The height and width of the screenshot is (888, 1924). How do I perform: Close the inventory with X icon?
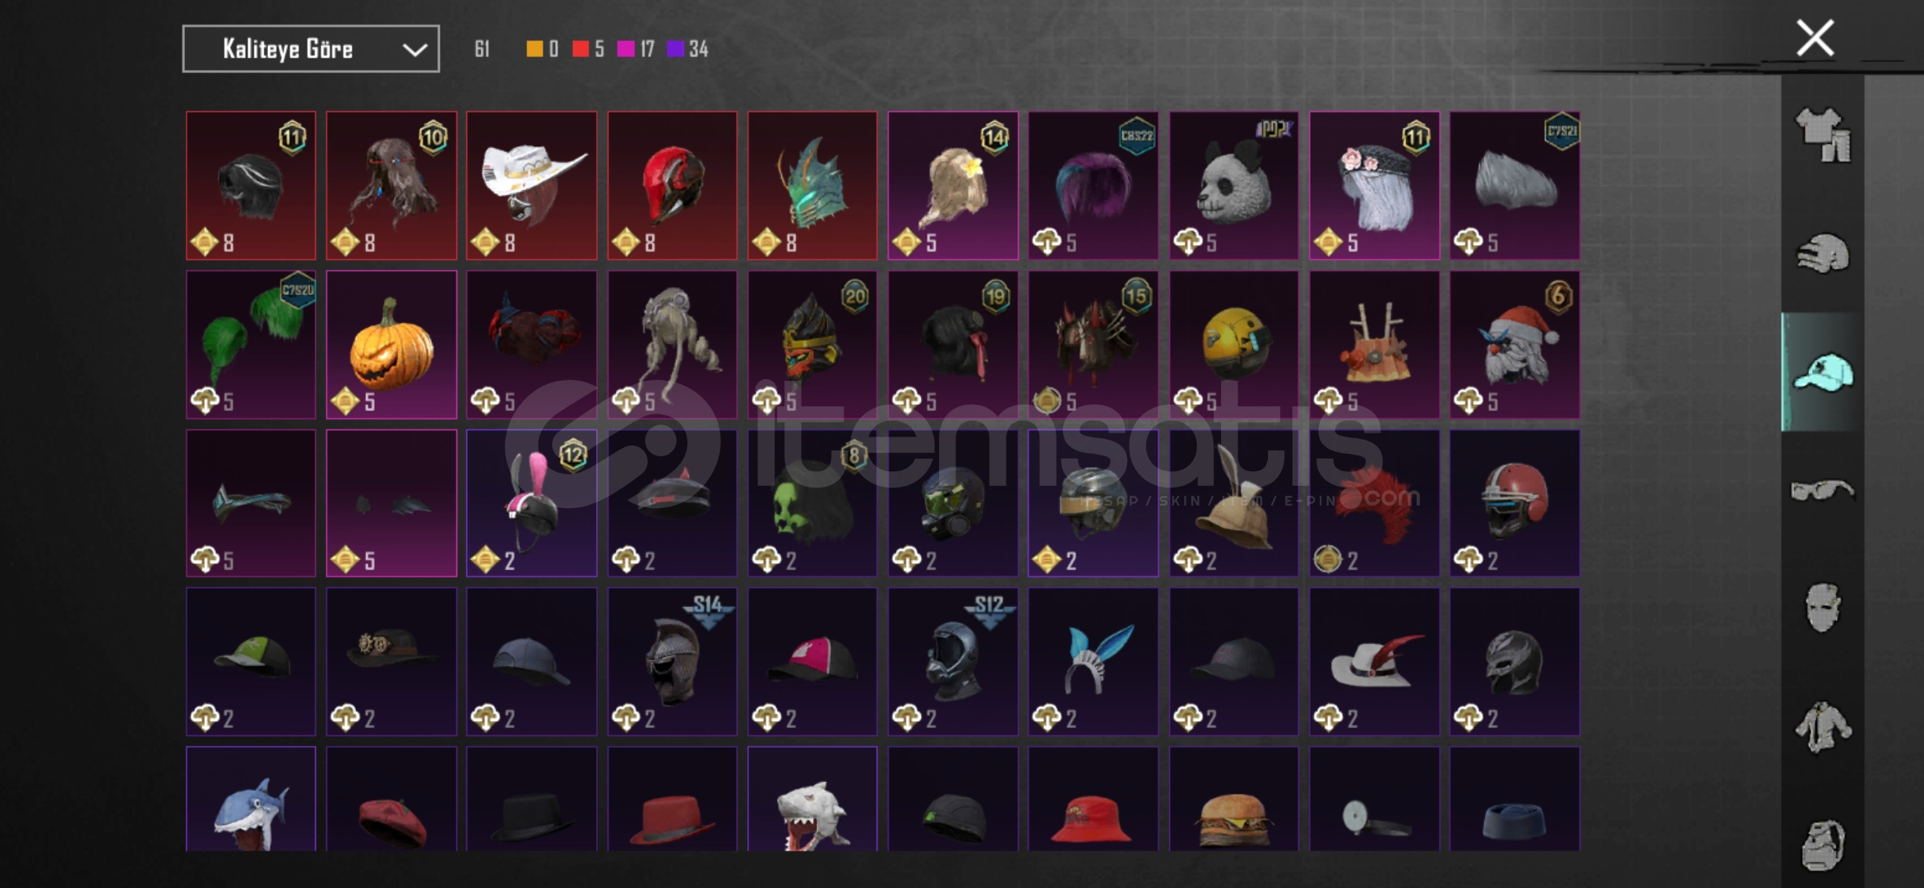tap(1815, 38)
